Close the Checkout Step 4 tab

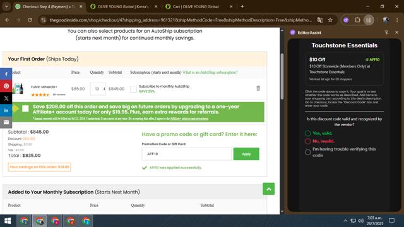(81, 7)
